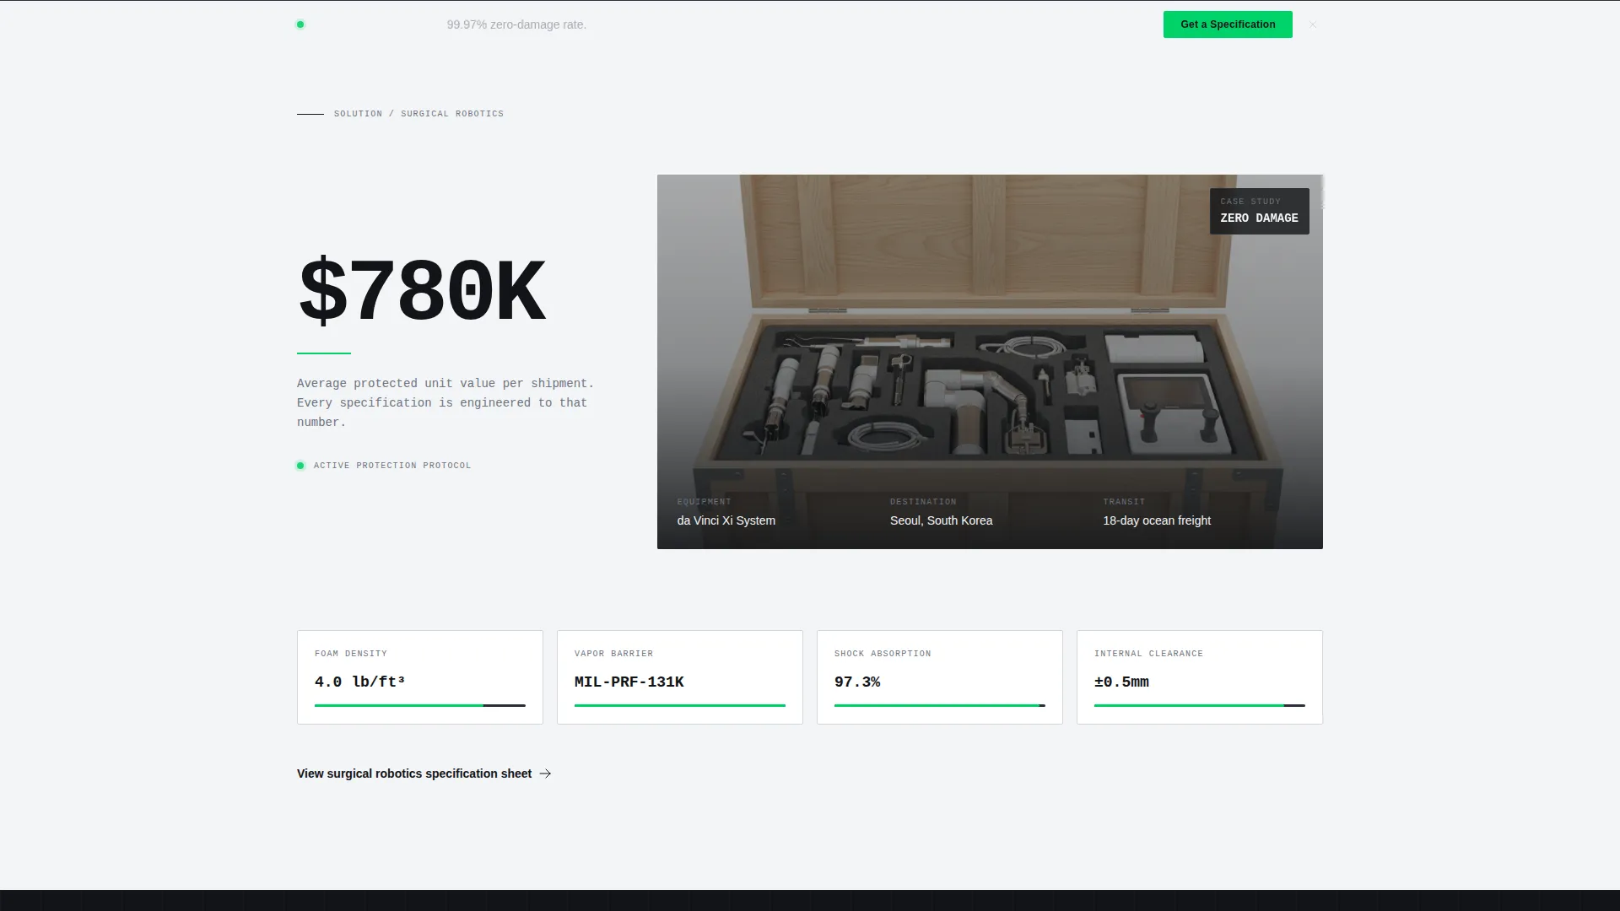1620x911 pixels.
Task: Click the green status dot in top banner
Action: (x=300, y=24)
